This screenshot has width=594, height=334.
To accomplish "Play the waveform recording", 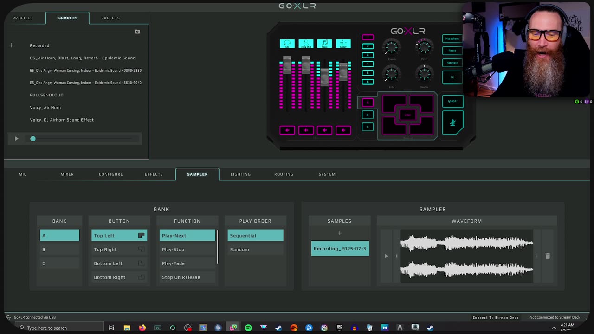I will tap(386, 256).
